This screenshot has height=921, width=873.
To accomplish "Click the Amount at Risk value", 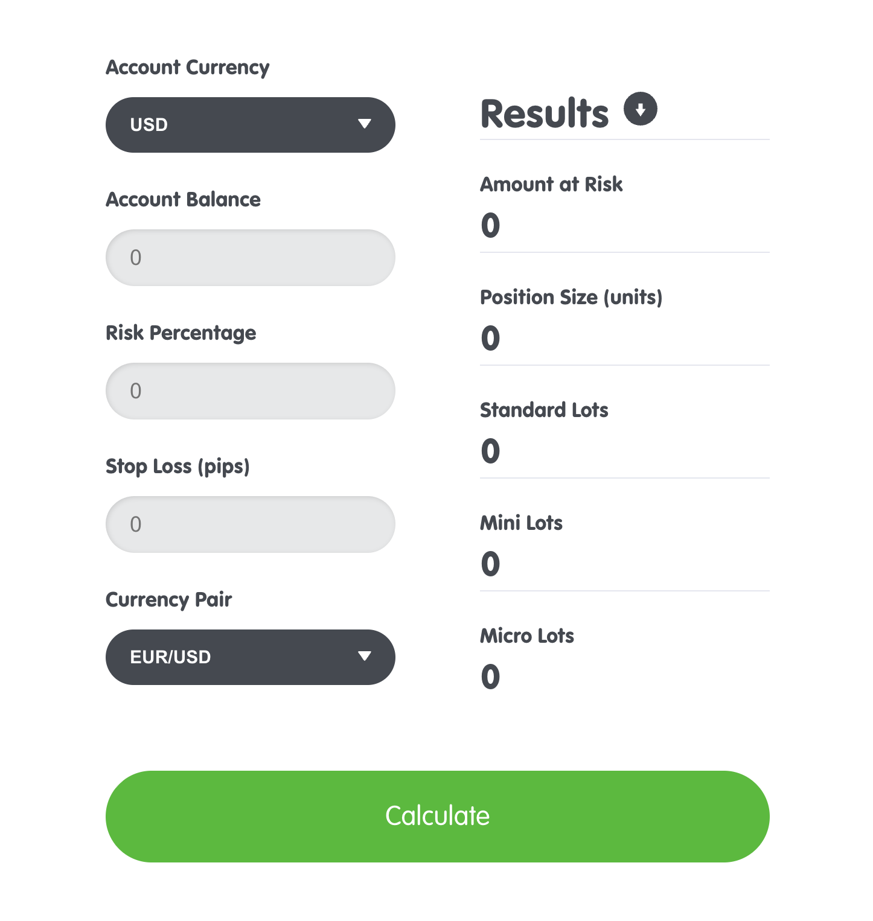I will click(x=490, y=225).
